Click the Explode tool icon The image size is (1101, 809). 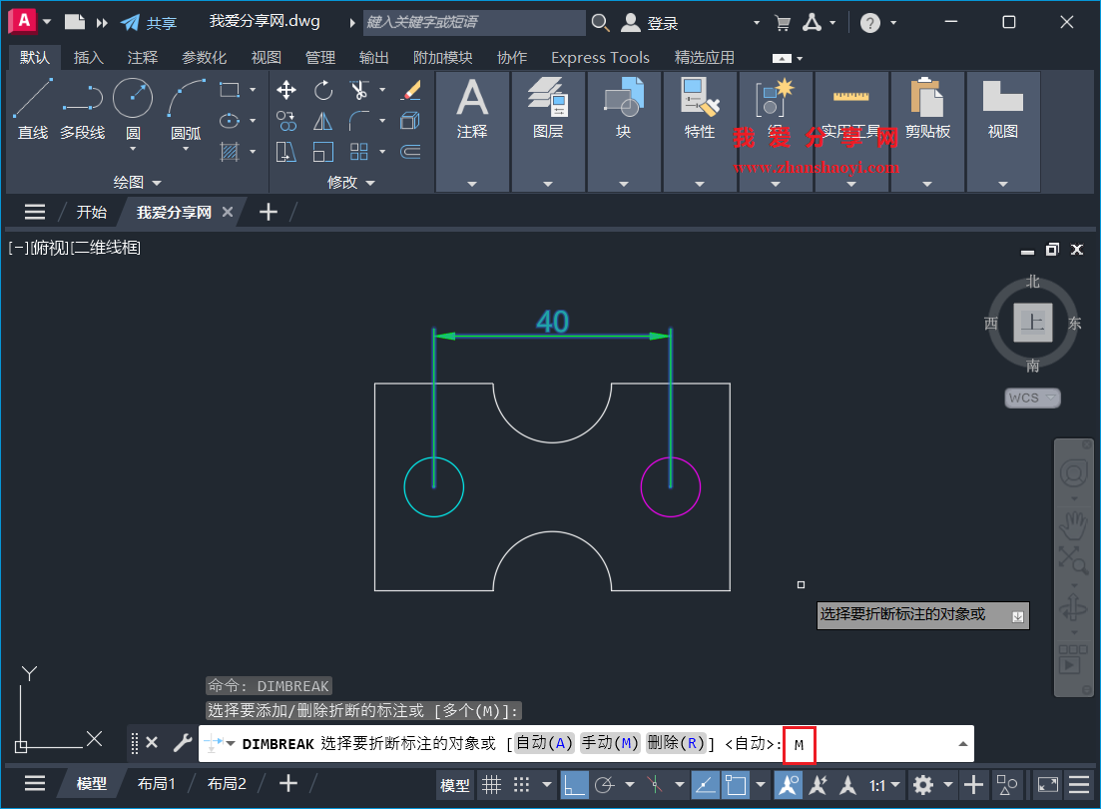410,121
